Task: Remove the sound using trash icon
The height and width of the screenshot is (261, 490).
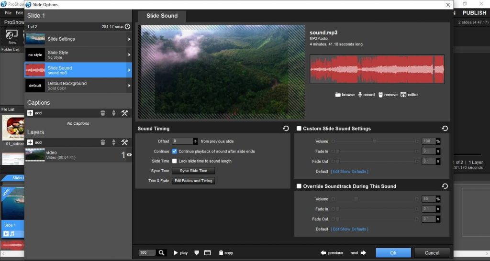Action: [x=380, y=95]
